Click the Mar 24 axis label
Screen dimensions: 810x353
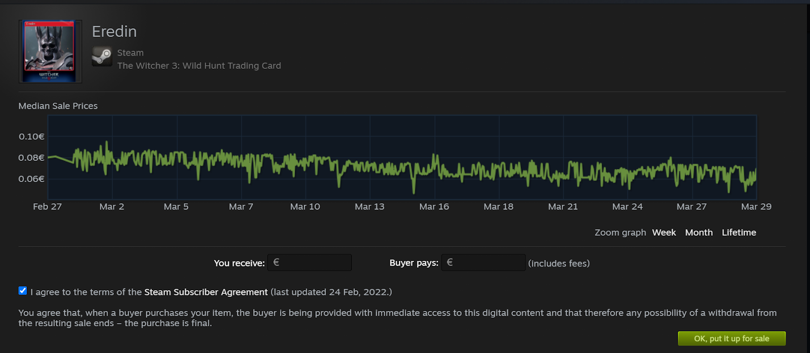(627, 207)
